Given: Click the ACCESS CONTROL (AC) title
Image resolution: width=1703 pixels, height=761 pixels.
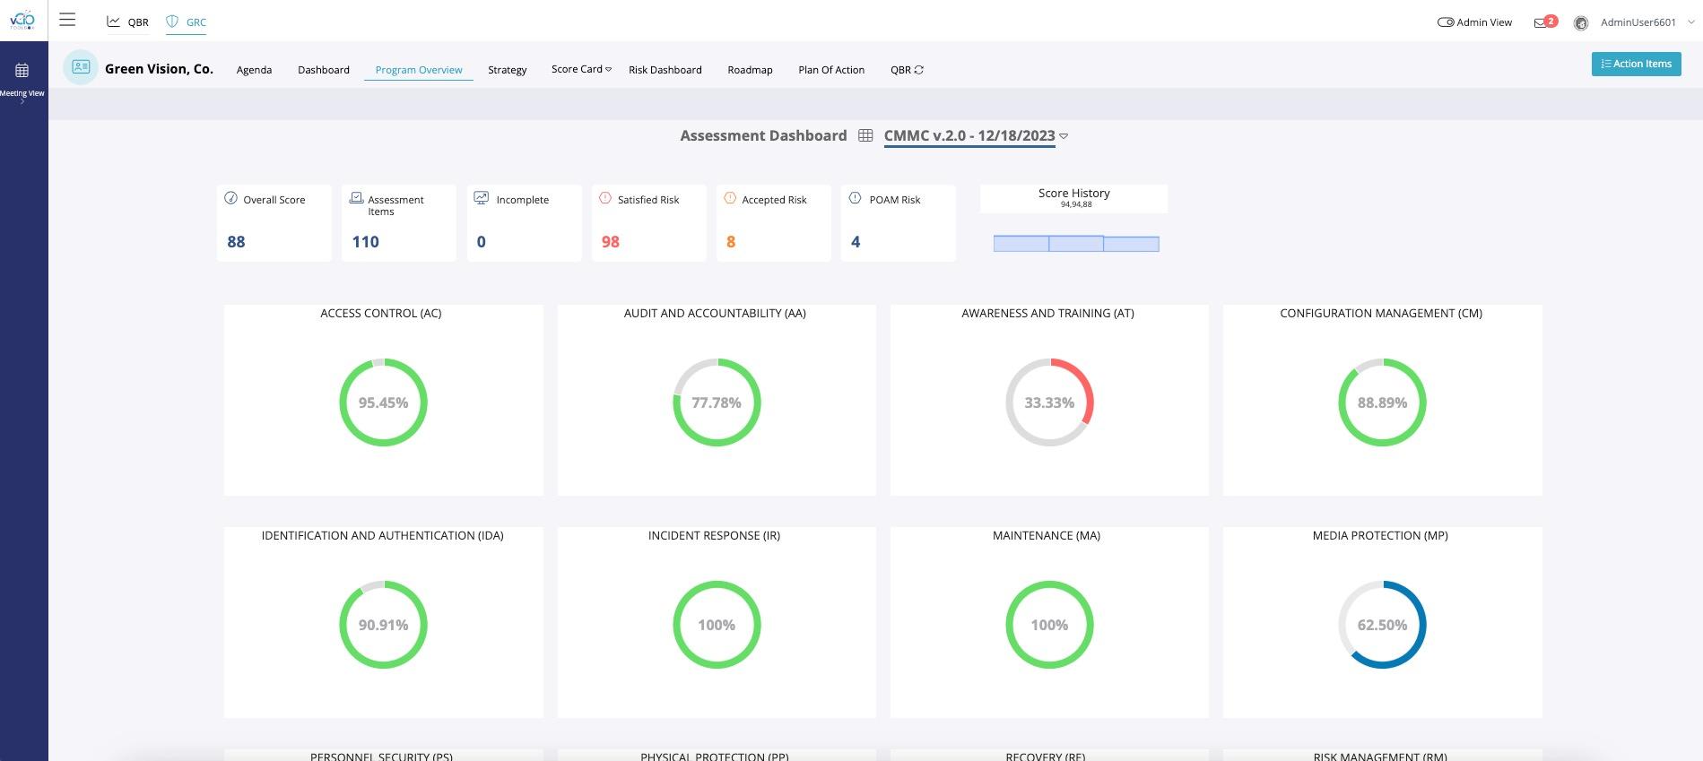Looking at the screenshot, I should coord(381,313).
